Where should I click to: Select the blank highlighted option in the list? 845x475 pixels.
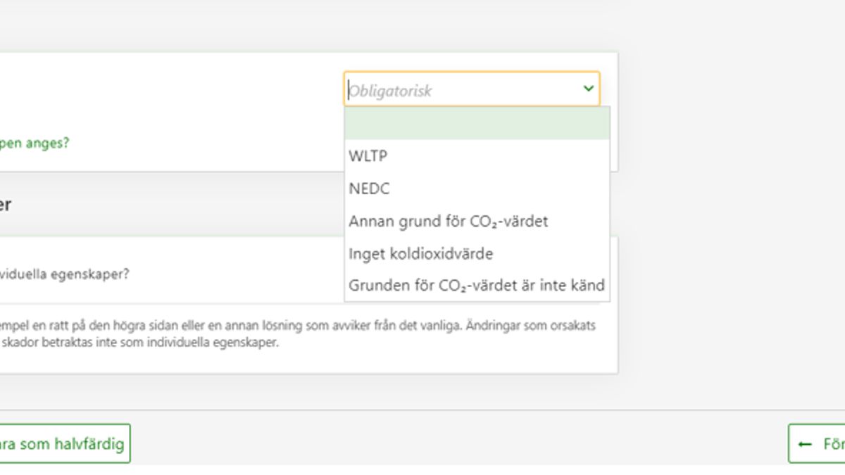pyautogui.click(x=477, y=123)
